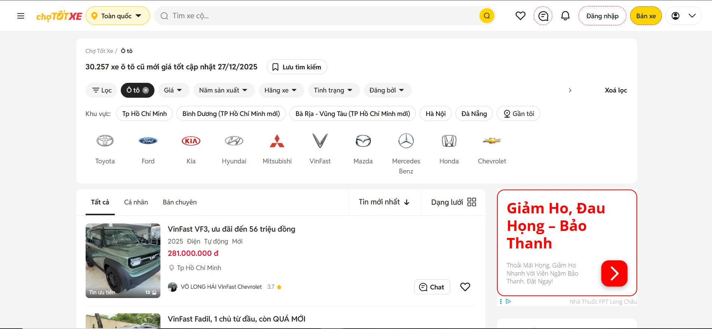Open the Giá price filter dropdown
This screenshot has width=712, height=329.
(x=173, y=90)
